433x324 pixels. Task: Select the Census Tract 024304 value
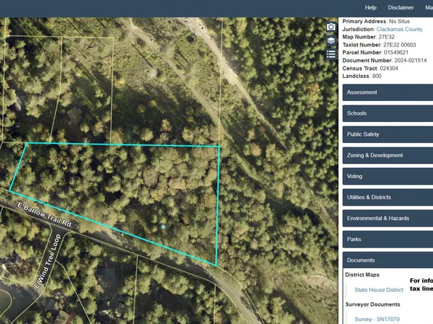tap(389, 68)
